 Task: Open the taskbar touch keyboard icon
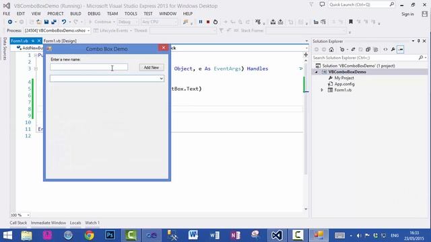coord(339,235)
